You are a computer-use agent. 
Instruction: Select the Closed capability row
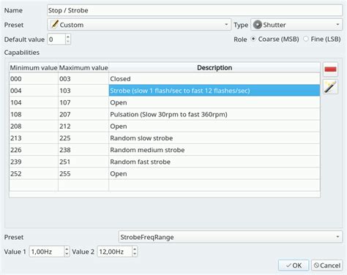pos(165,78)
